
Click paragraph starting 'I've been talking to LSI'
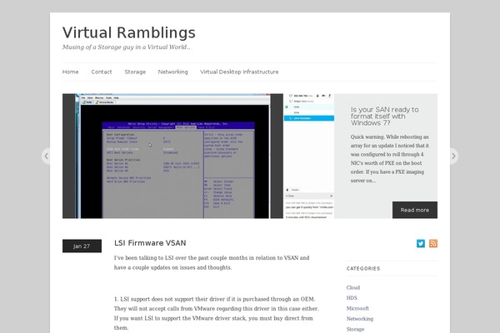[x=212, y=262]
